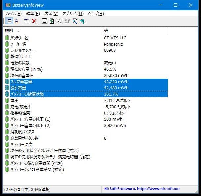The image size is (201, 196).
Task: Copy selected items toolbar icon
Action: (59, 21)
